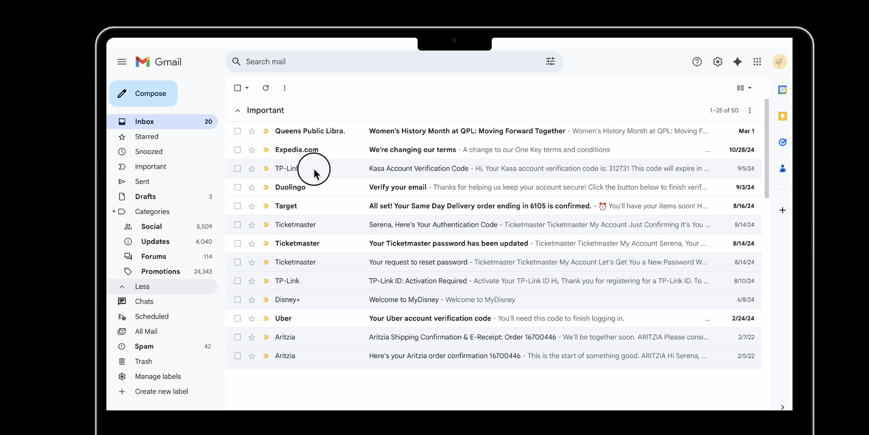Screen dimensions: 869x435
Task: Select the Target email checkbox
Action: 237,206
